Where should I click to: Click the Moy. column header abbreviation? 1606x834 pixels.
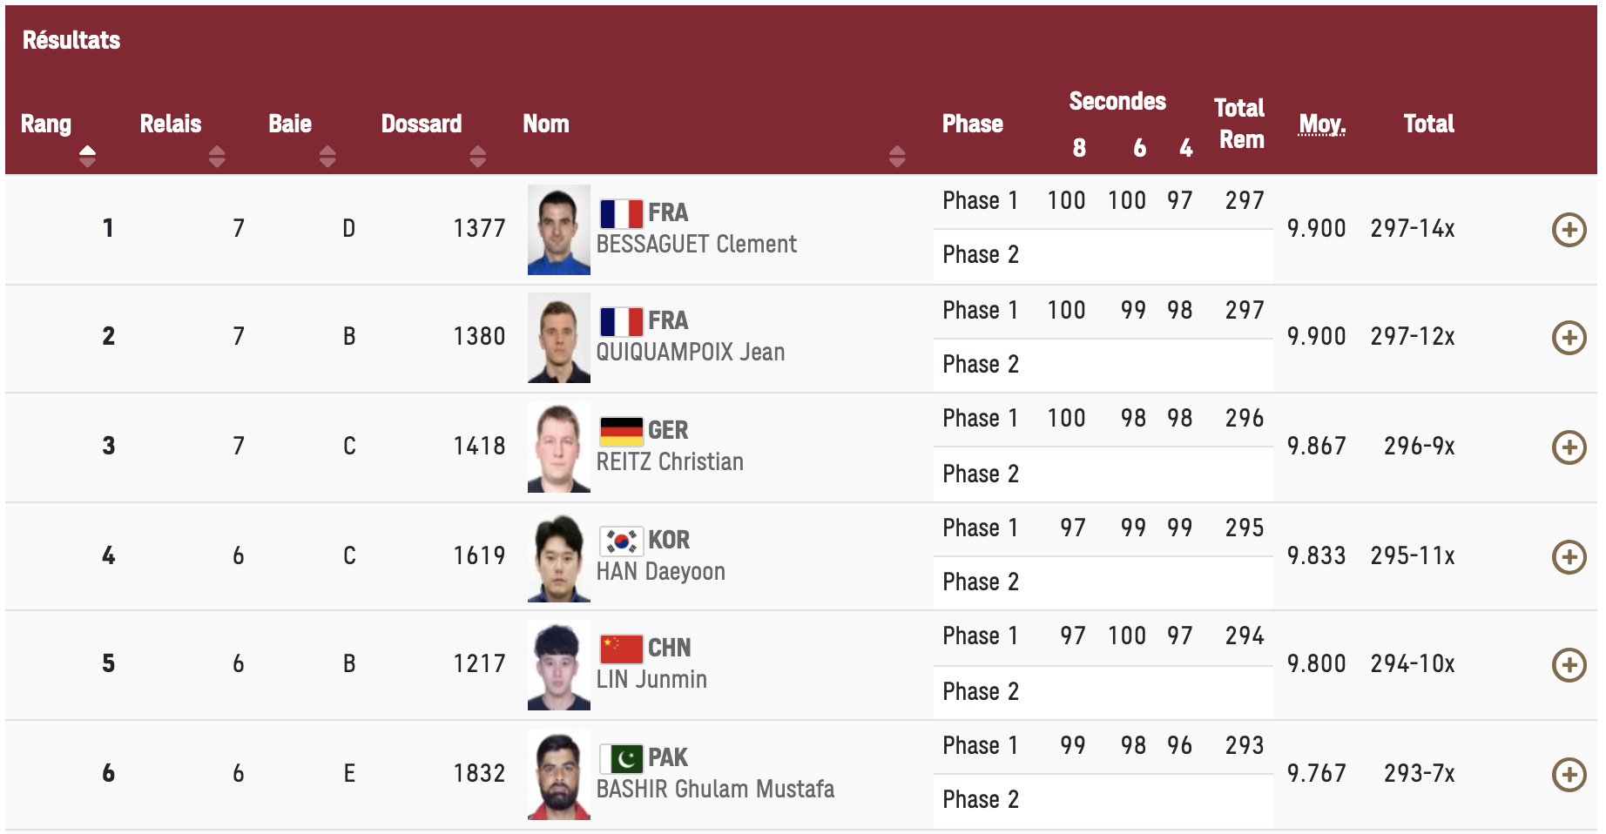pyautogui.click(x=1322, y=124)
